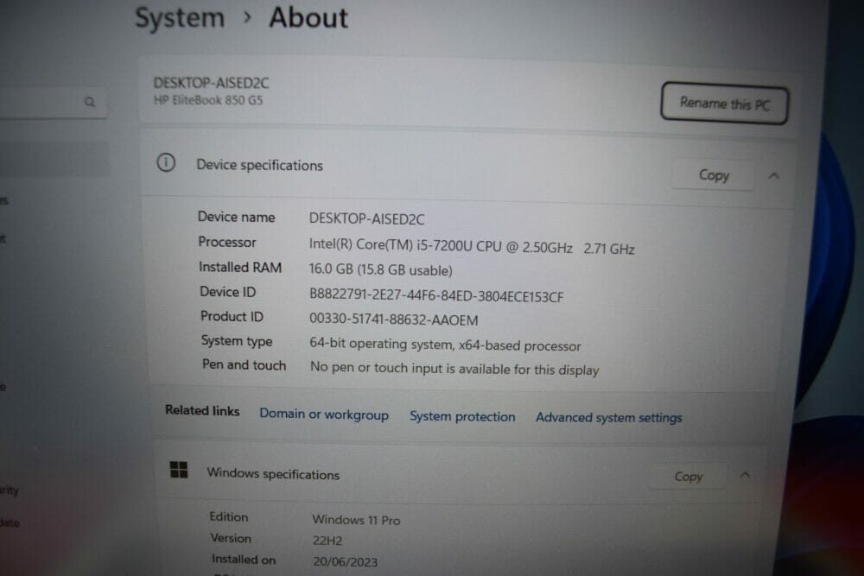Select the 16.0 GB installed RAM value
Viewport: 864px width, 576px height.
380,269
